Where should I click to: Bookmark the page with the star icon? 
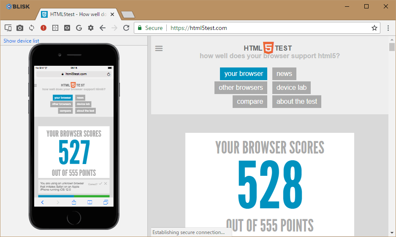click(374, 28)
